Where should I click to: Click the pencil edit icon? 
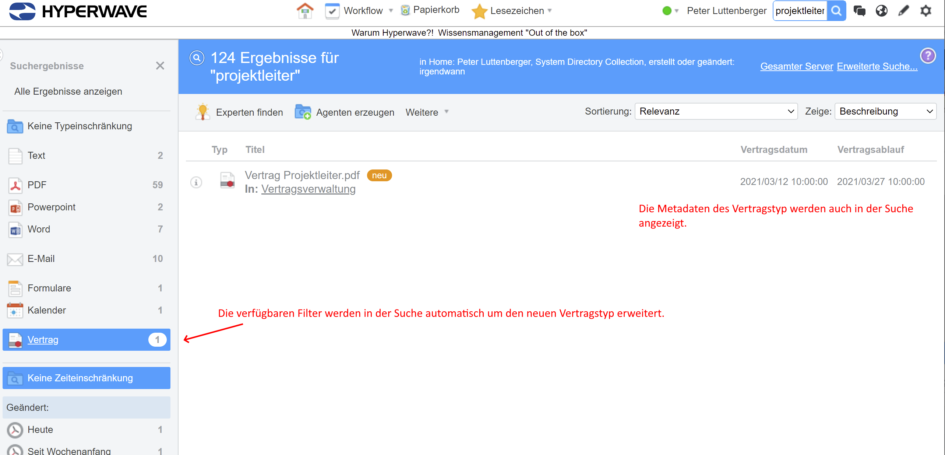pos(903,11)
